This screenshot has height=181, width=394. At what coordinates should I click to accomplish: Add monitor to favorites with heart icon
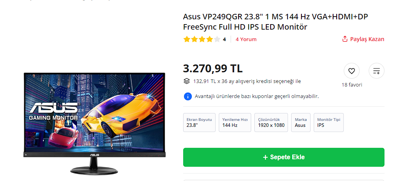click(351, 71)
